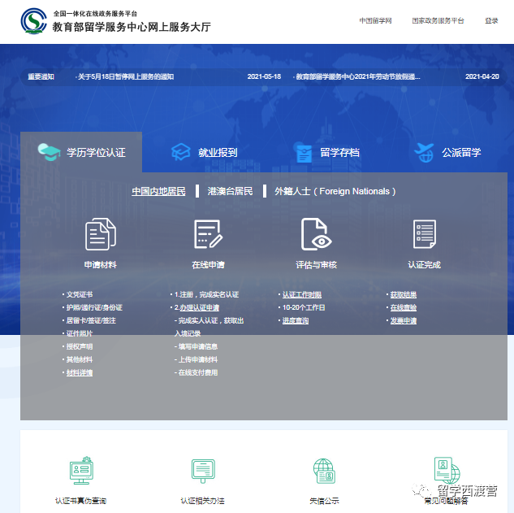The width and height of the screenshot is (514, 513).
Task: Click the 认证工作时限 link
Action: click(302, 294)
